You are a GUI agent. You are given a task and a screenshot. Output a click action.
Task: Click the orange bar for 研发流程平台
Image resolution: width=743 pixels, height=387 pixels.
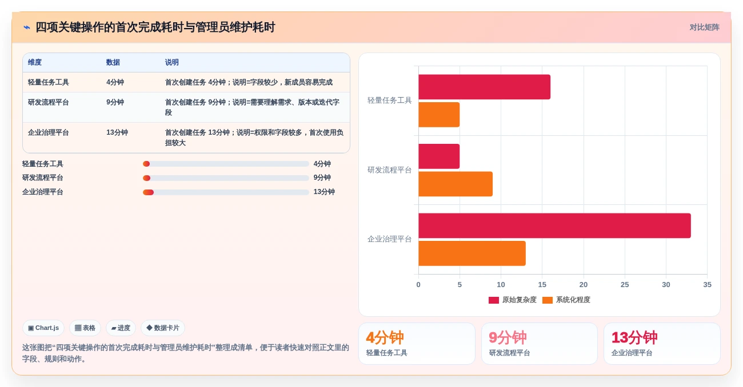tap(456, 184)
